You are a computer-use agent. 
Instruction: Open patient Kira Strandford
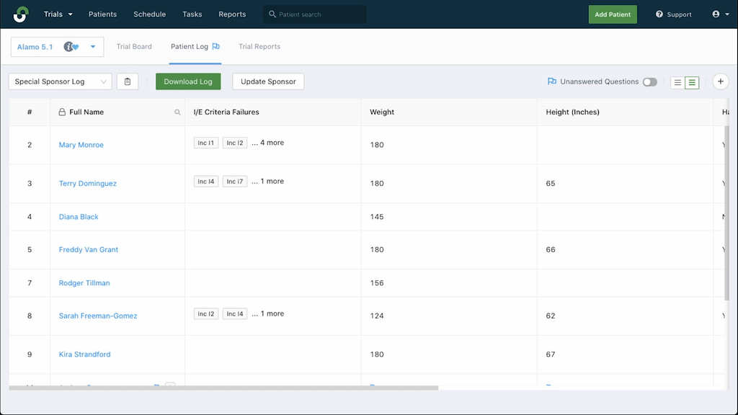pyautogui.click(x=85, y=354)
